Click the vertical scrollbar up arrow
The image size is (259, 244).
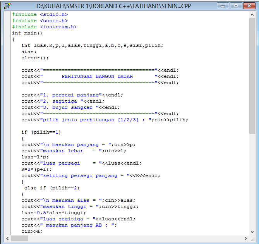coord(252,15)
